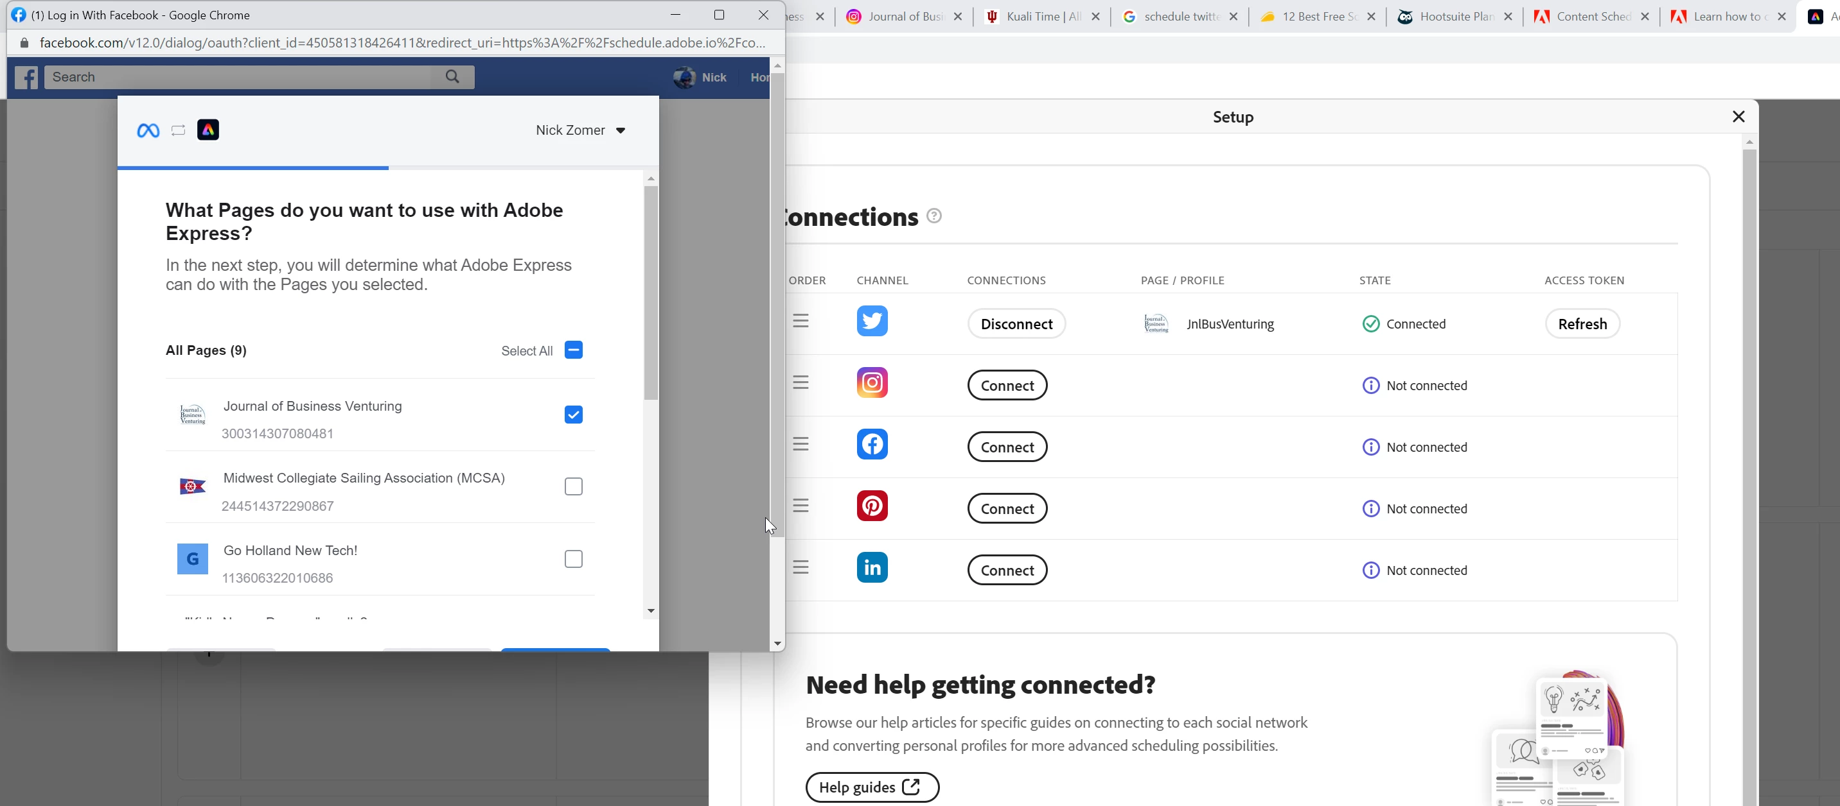
Task: Click the LinkedIn channel icon
Action: (872, 568)
